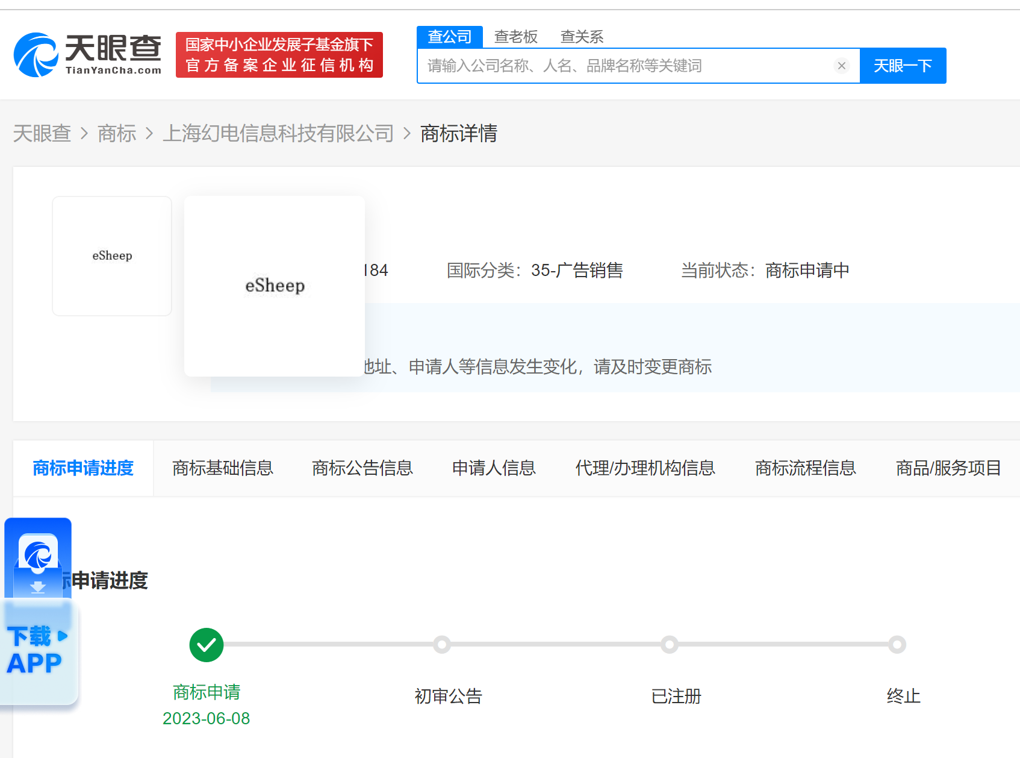Click the 天眼一下 search button

coord(903,66)
